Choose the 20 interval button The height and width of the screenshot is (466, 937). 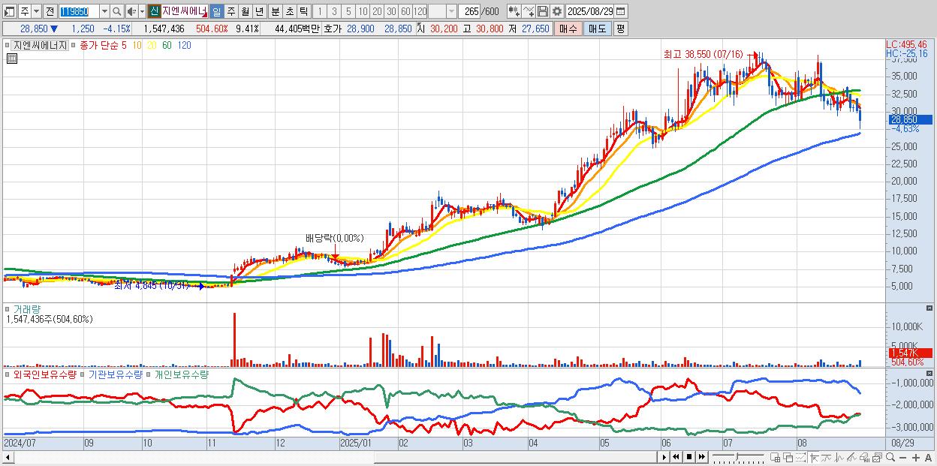coord(377,11)
